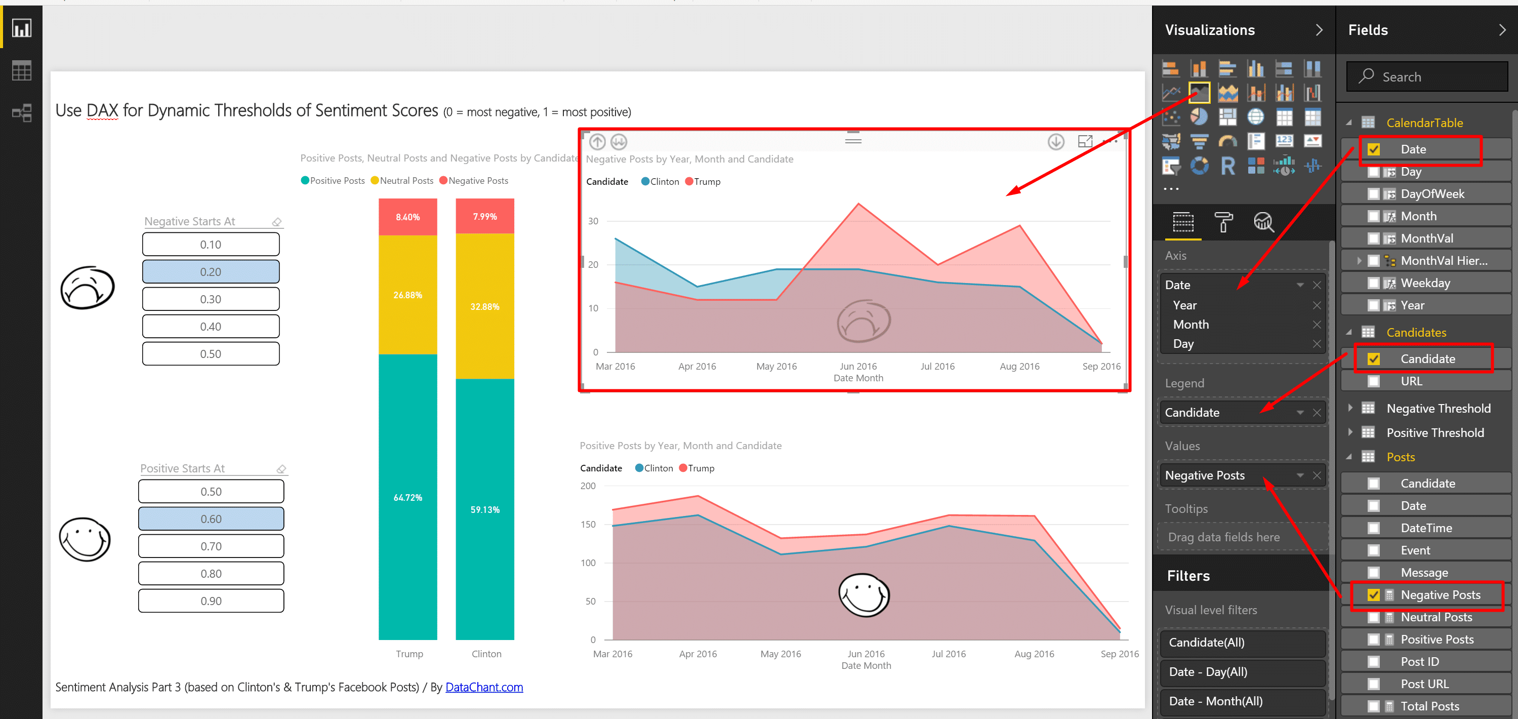
Task: Enable the DayOfWeek field checkbox
Action: pos(1374,194)
